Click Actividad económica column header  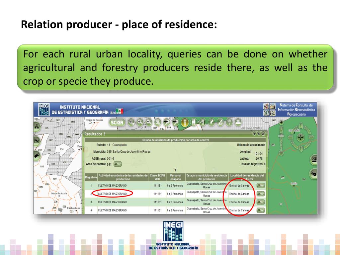(x=123, y=177)
